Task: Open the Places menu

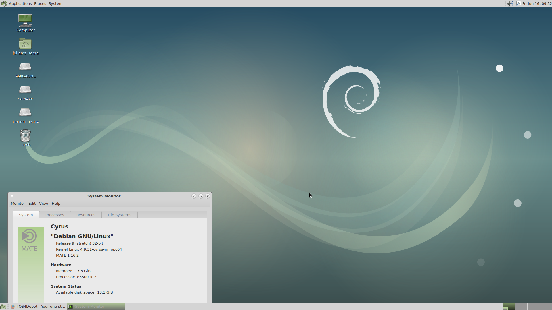Action: coord(40,4)
